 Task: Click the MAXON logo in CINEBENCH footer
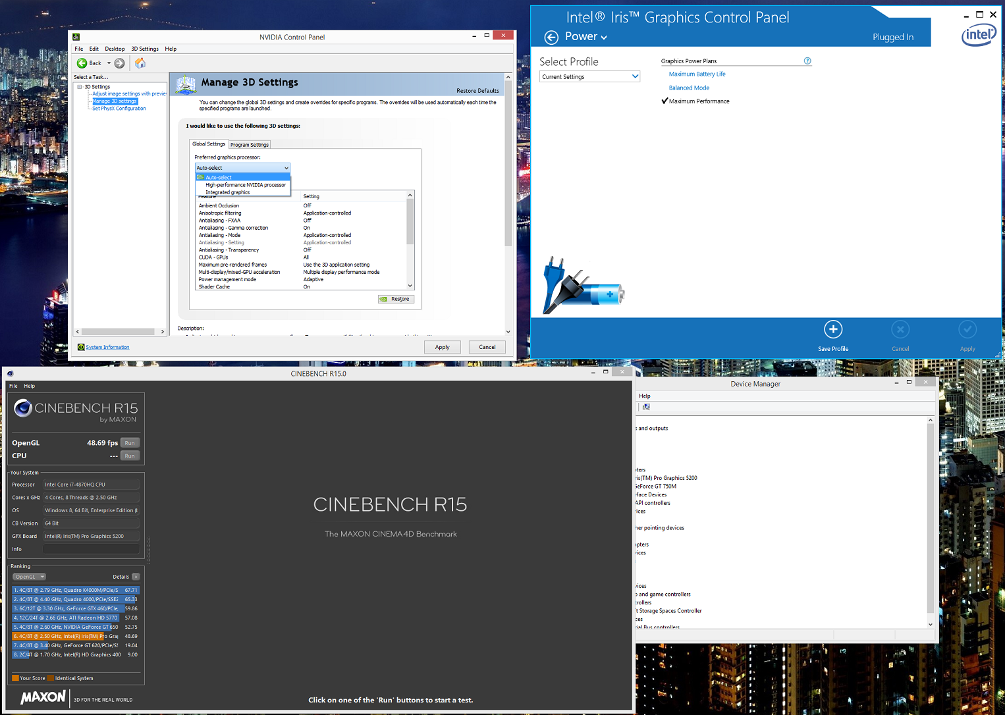(43, 697)
